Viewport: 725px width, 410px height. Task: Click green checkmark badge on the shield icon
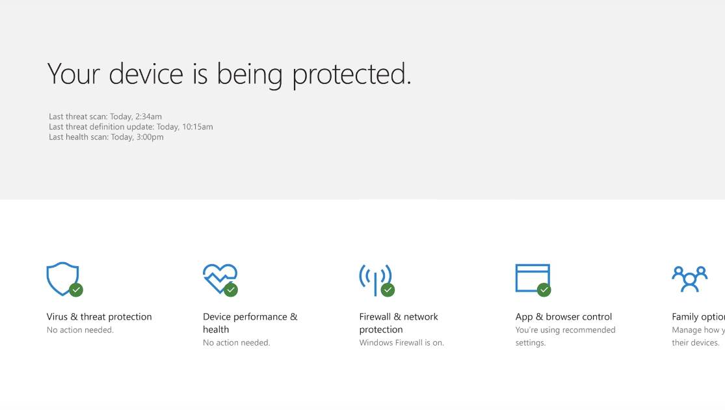click(76, 290)
